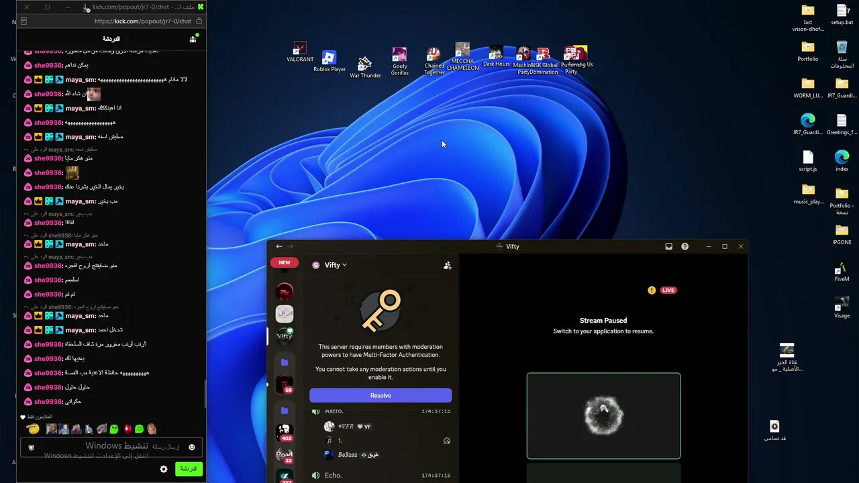This screenshot has height=483, width=859.
Task: Select the last vrison-dhof folder on desktop
Action: (808, 18)
